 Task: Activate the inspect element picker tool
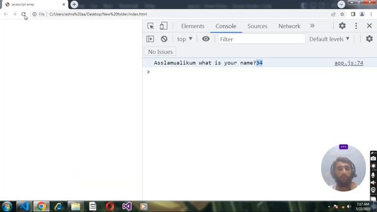click(151, 26)
